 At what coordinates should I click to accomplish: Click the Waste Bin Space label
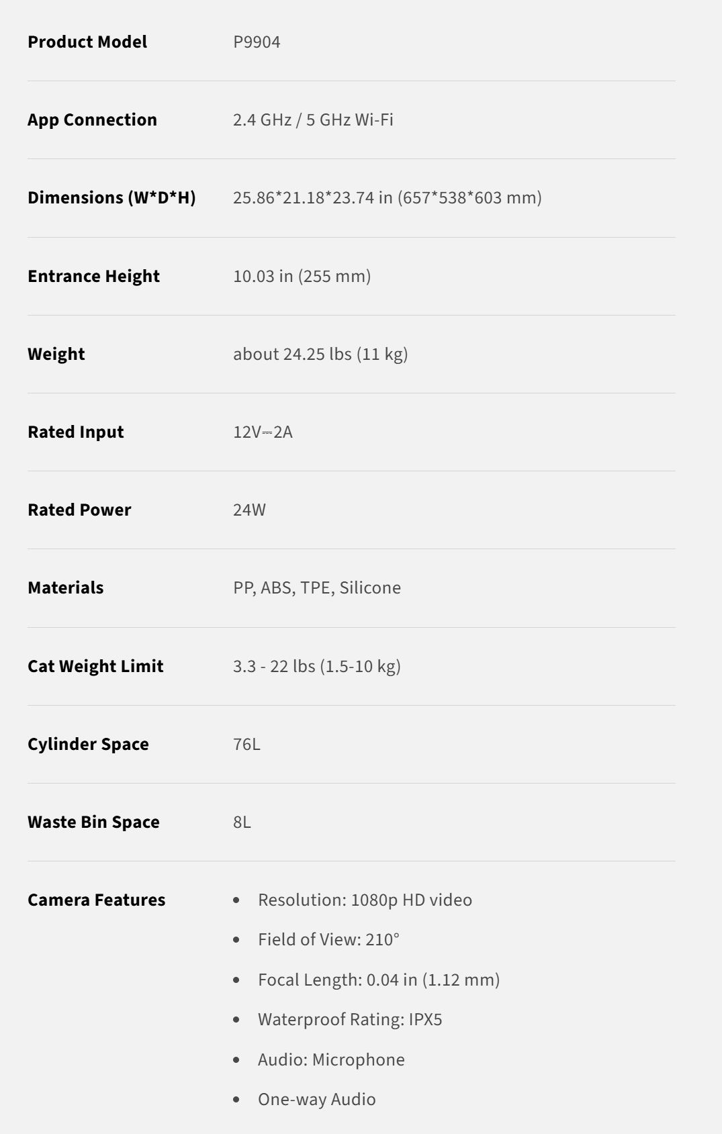pos(93,822)
